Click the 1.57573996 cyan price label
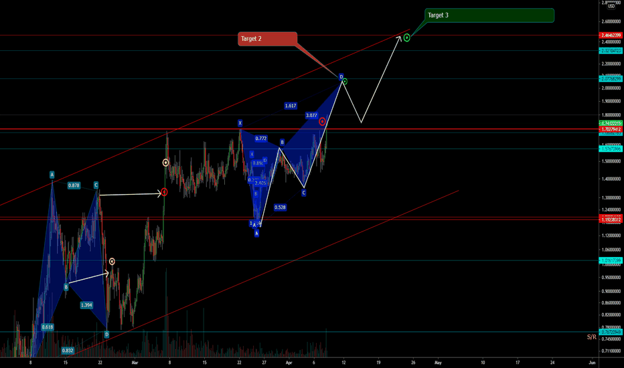 611,149
